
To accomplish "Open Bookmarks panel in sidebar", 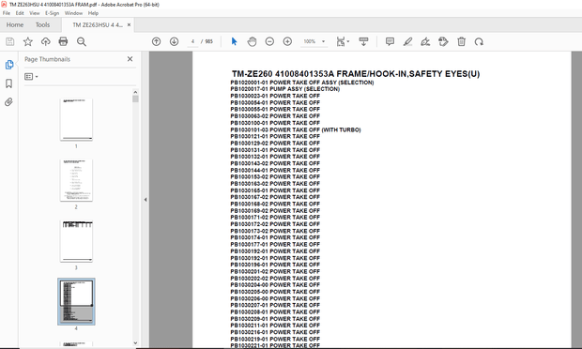I will click(x=8, y=83).
